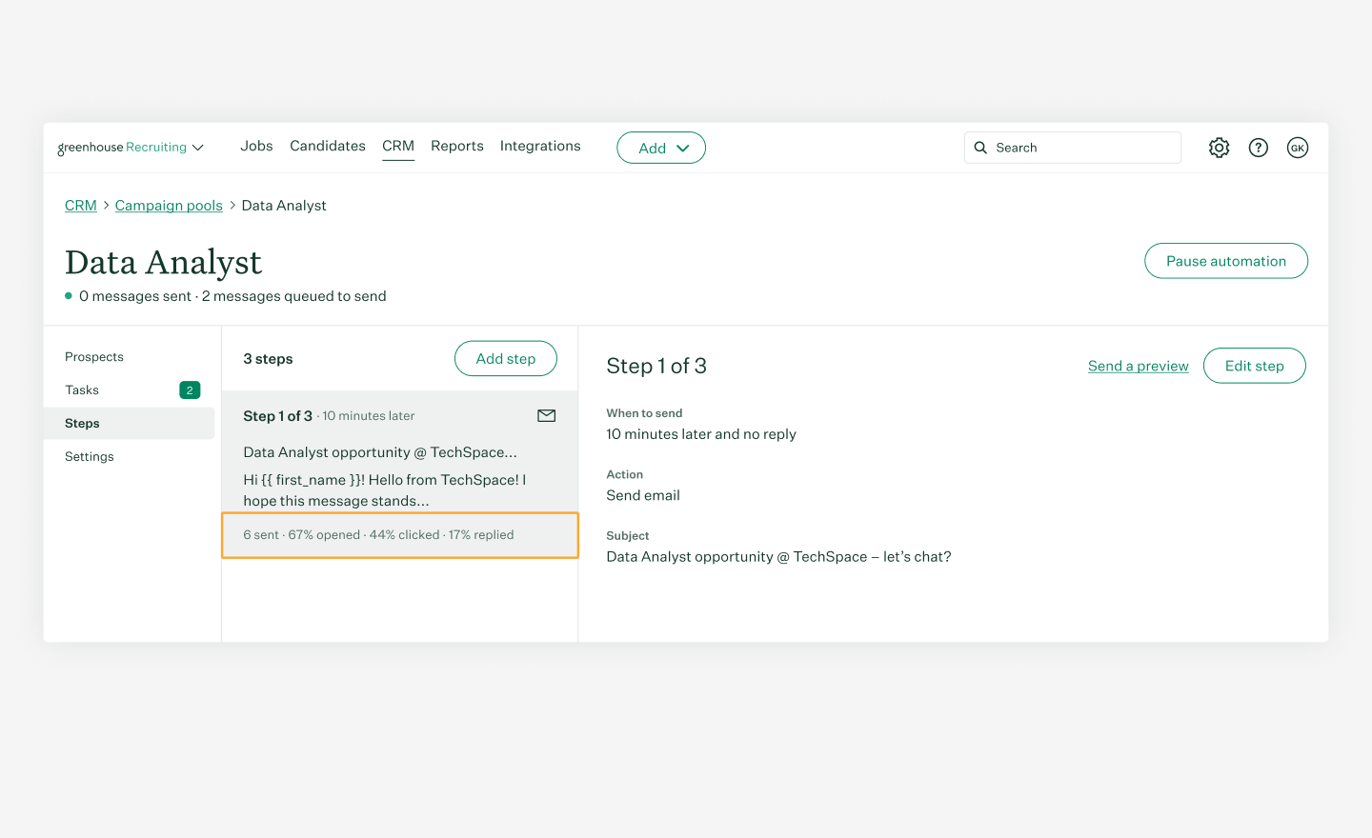Open the campaign Settings sidebar item

[89, 456]
